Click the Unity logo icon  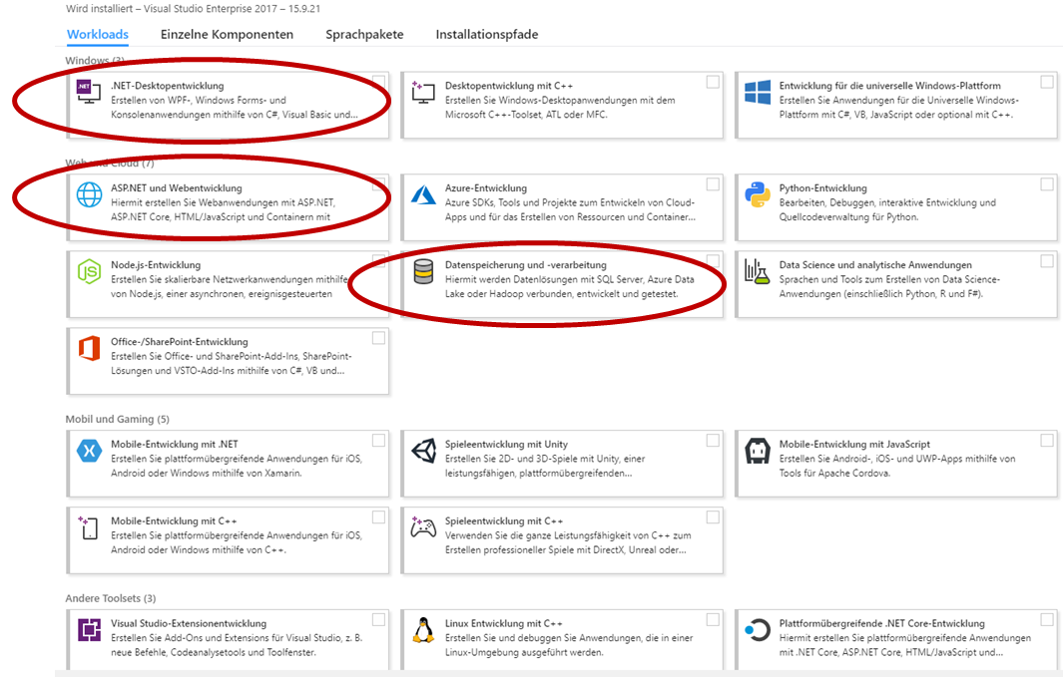tap(423, 451)
